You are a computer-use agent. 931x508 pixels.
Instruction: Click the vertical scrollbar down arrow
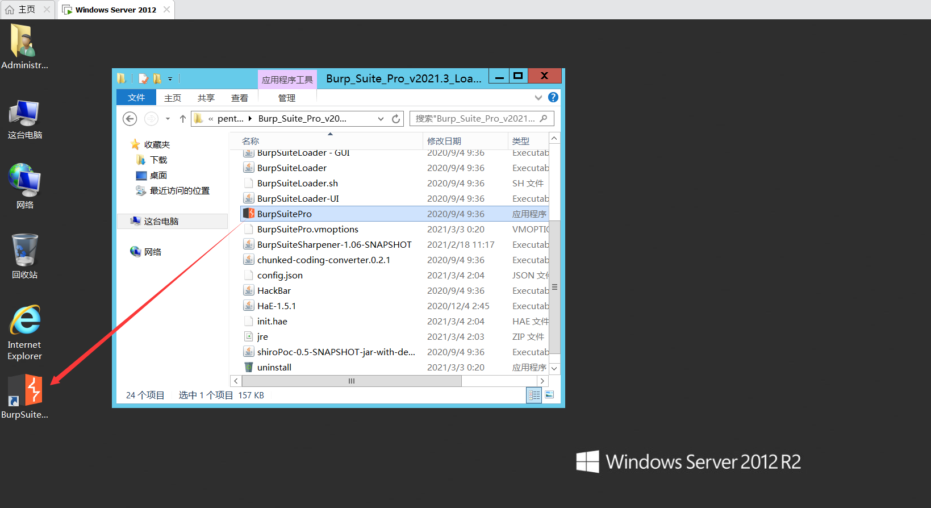[x=554, y=369]
